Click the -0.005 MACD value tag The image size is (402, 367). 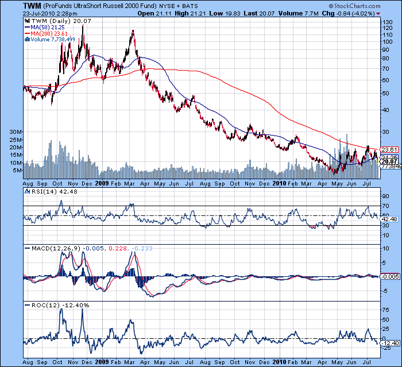click(389, 276)
